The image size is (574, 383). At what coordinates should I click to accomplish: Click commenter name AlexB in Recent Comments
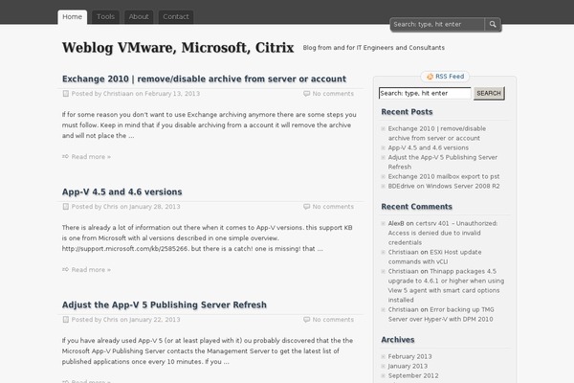pyautogui.click(x=396, y=223)
